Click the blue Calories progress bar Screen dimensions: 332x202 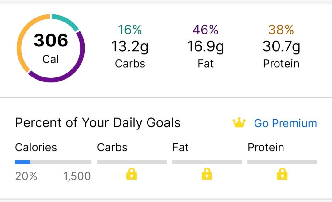click(x=53, y=162)
